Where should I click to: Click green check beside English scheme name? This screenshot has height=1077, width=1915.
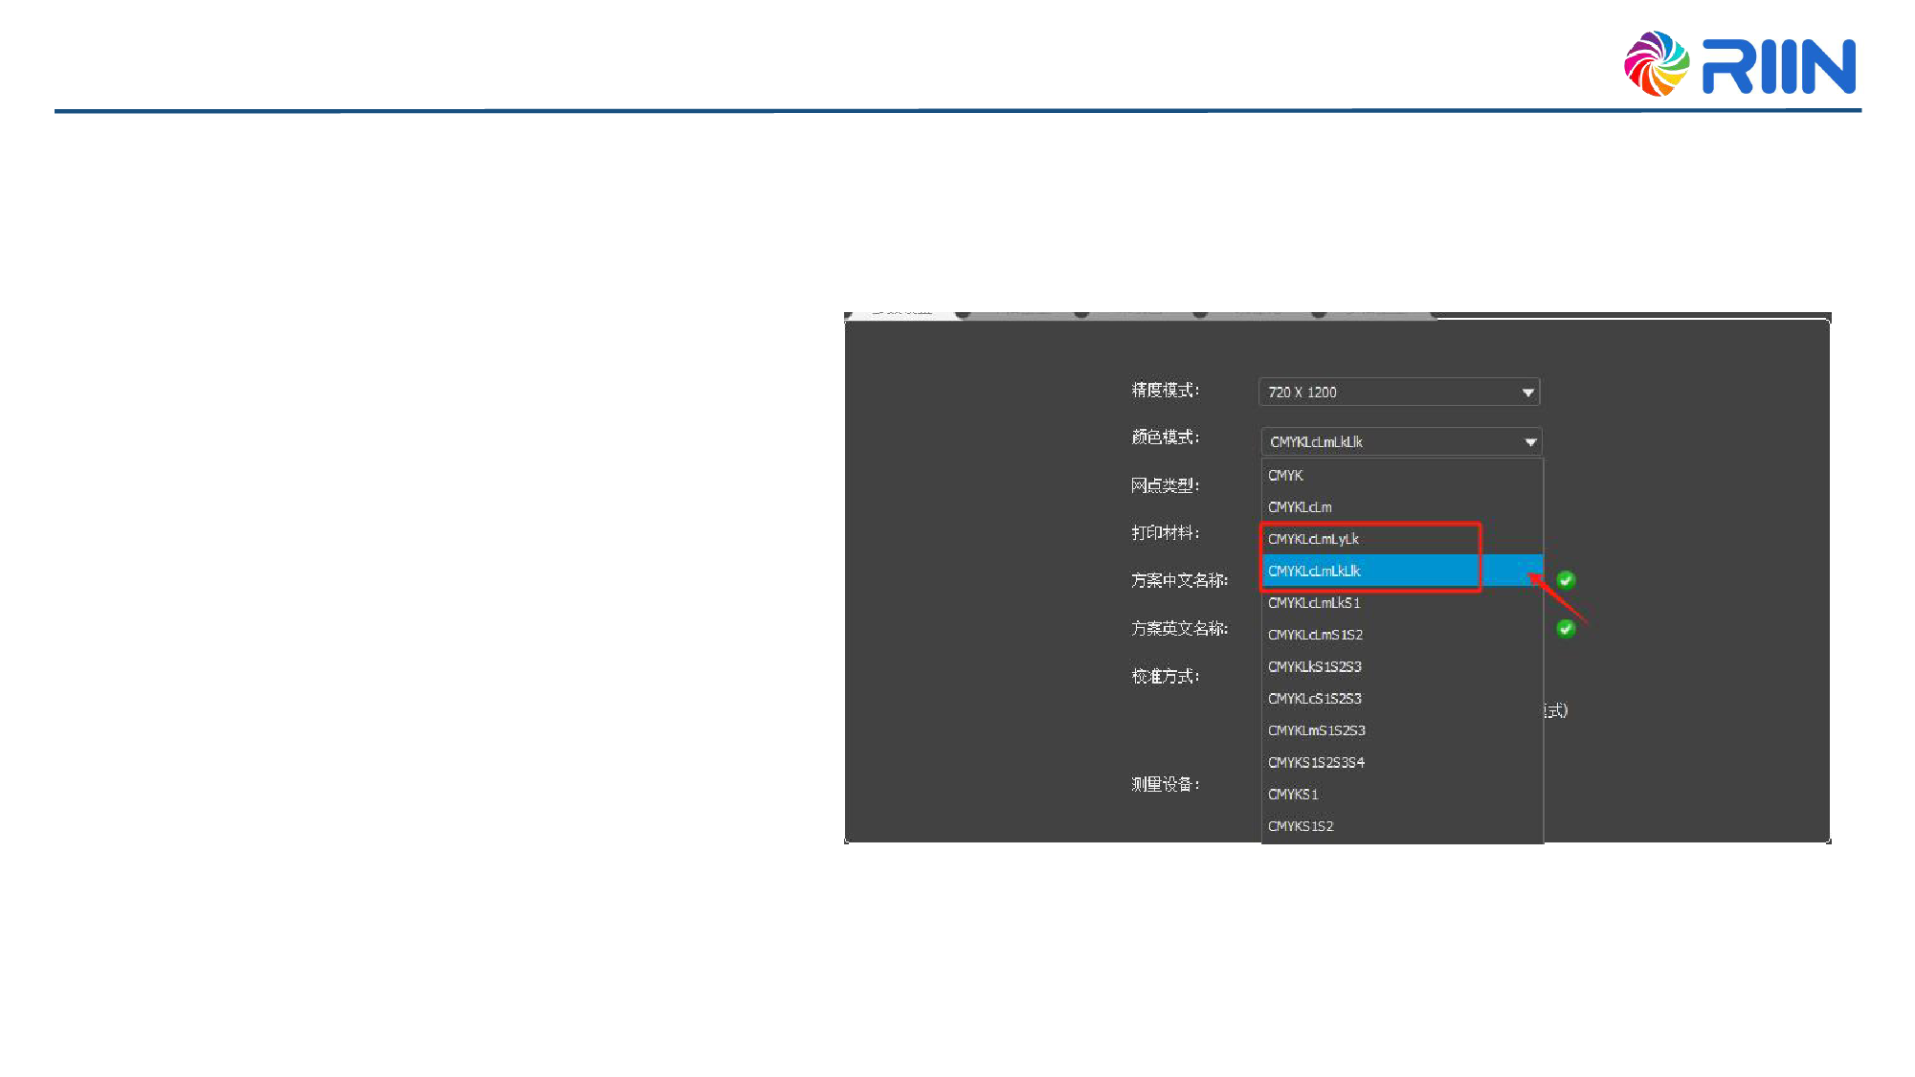(x=1566, y=628)
